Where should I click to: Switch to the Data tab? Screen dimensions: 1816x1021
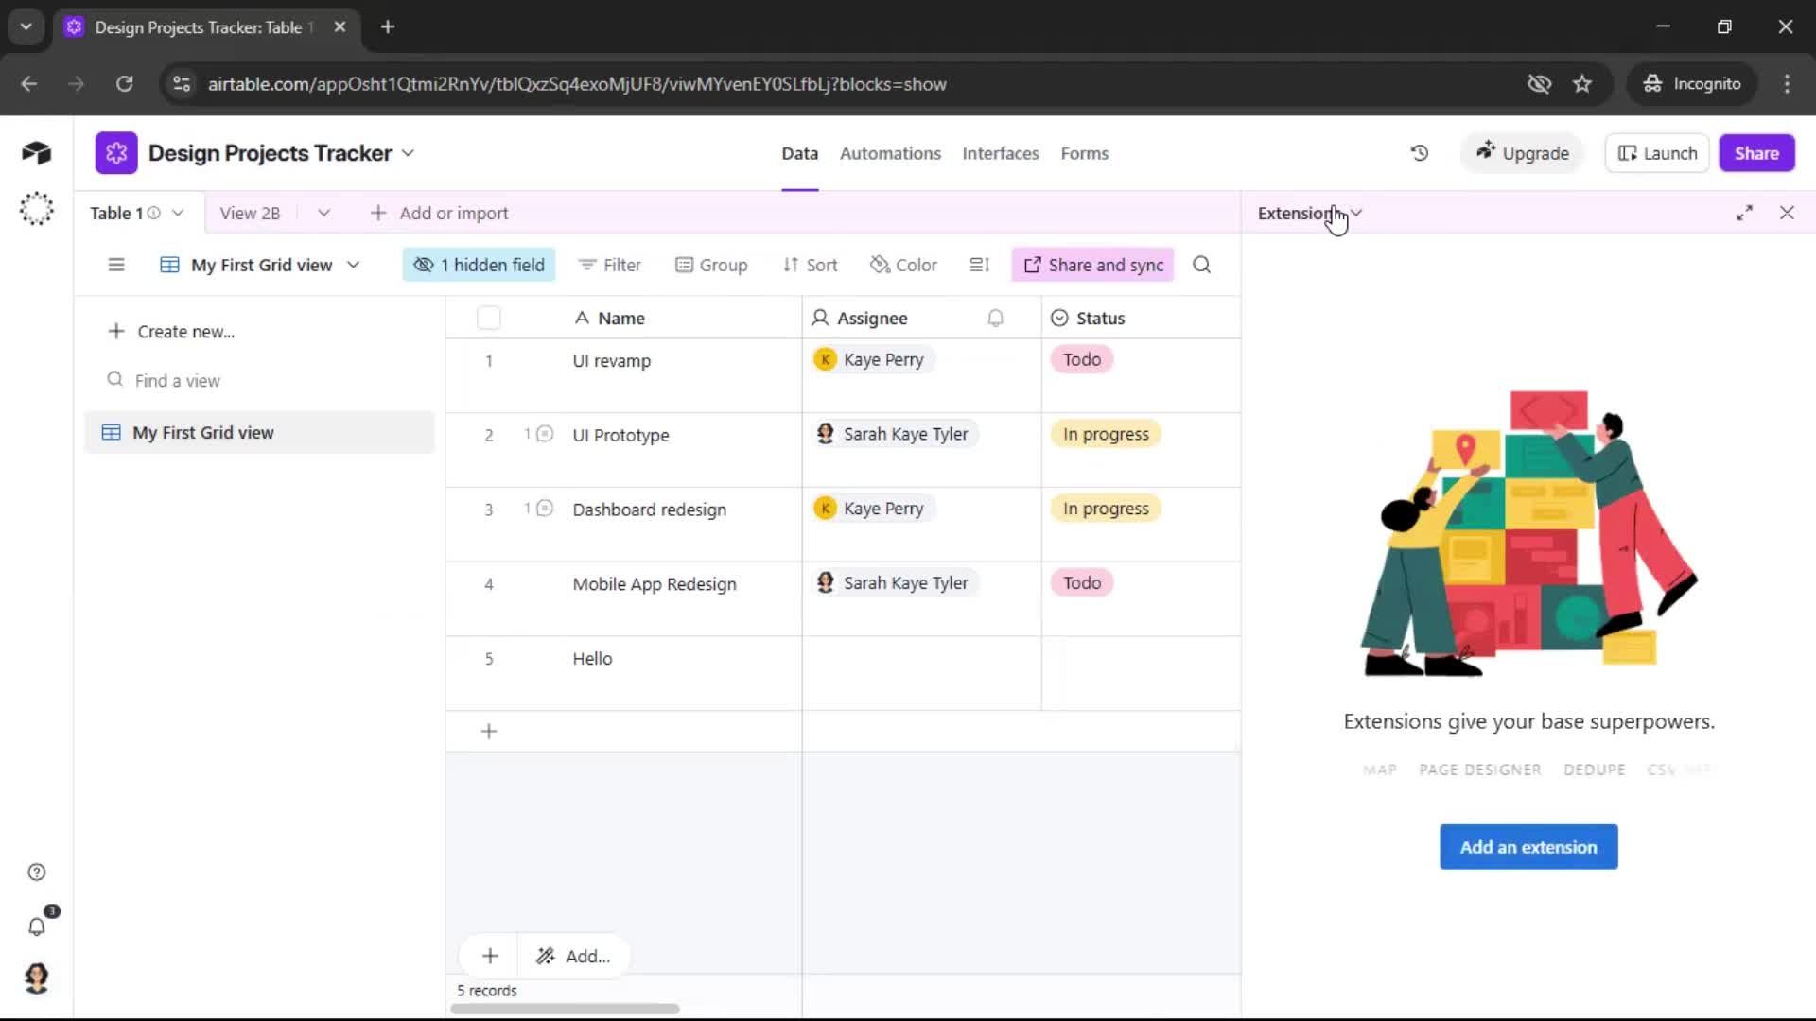click(799, 153)
